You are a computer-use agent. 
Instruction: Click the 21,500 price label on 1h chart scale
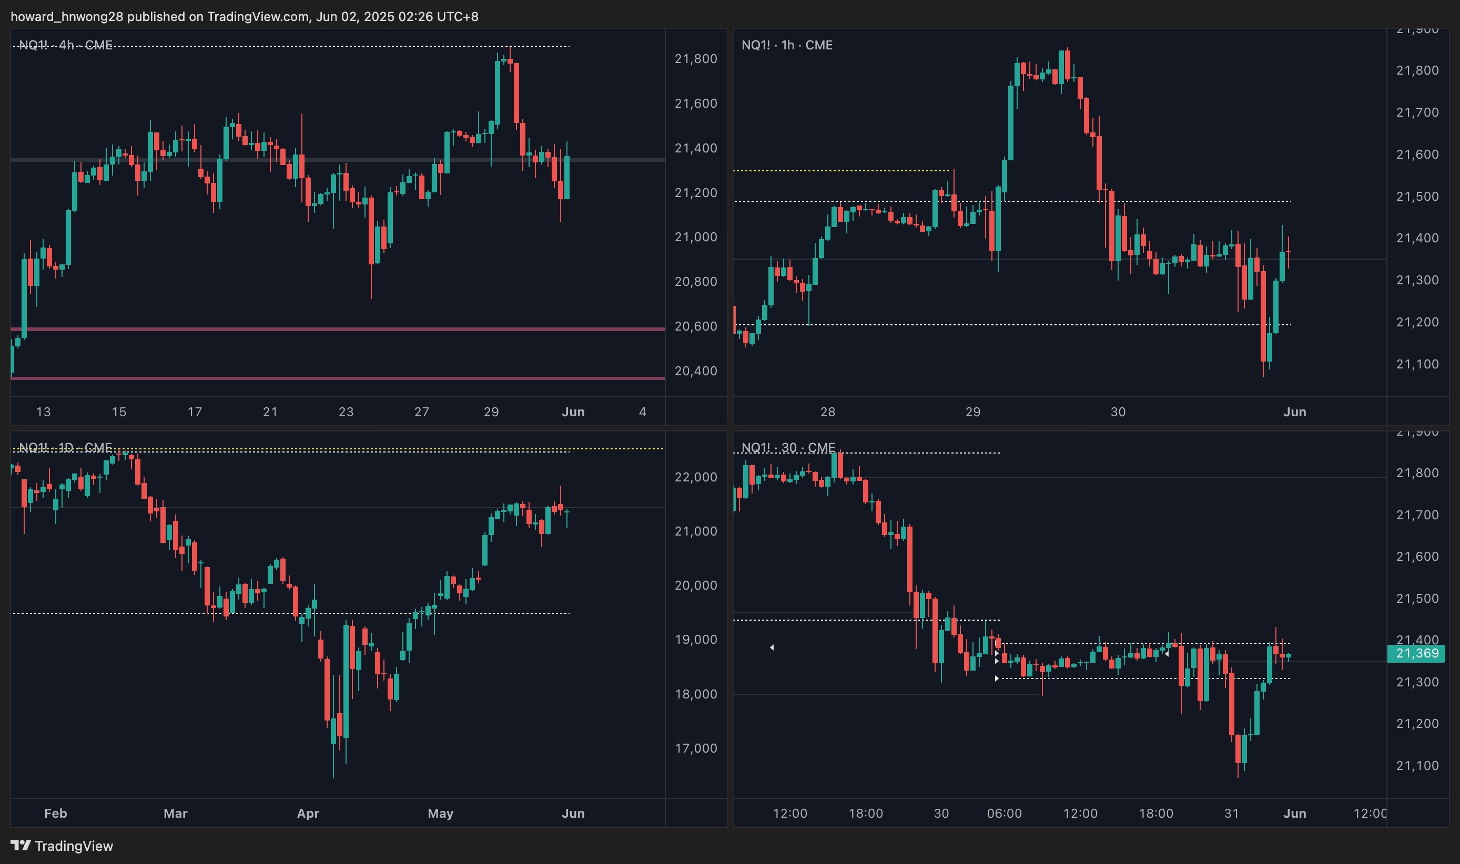[x=1417, y=196]
